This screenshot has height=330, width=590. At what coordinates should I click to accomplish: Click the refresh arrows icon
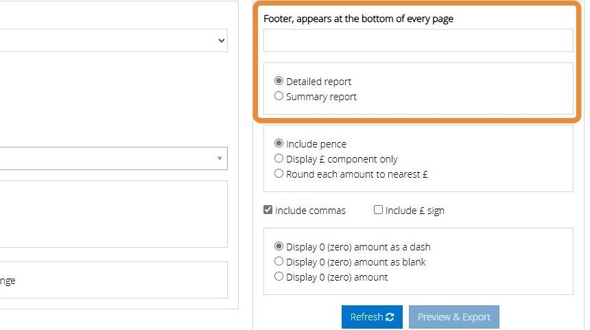coord(390,317)
